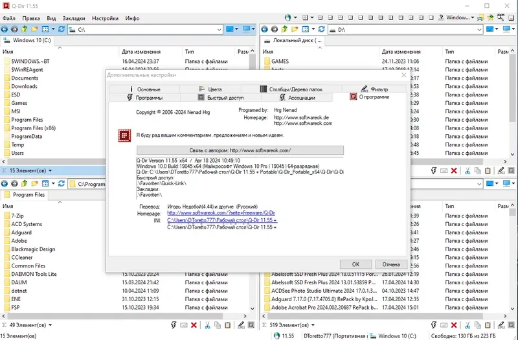The image size is (518, 340).
Task: Switch to the Основные tab
Action: pos(144,89)
